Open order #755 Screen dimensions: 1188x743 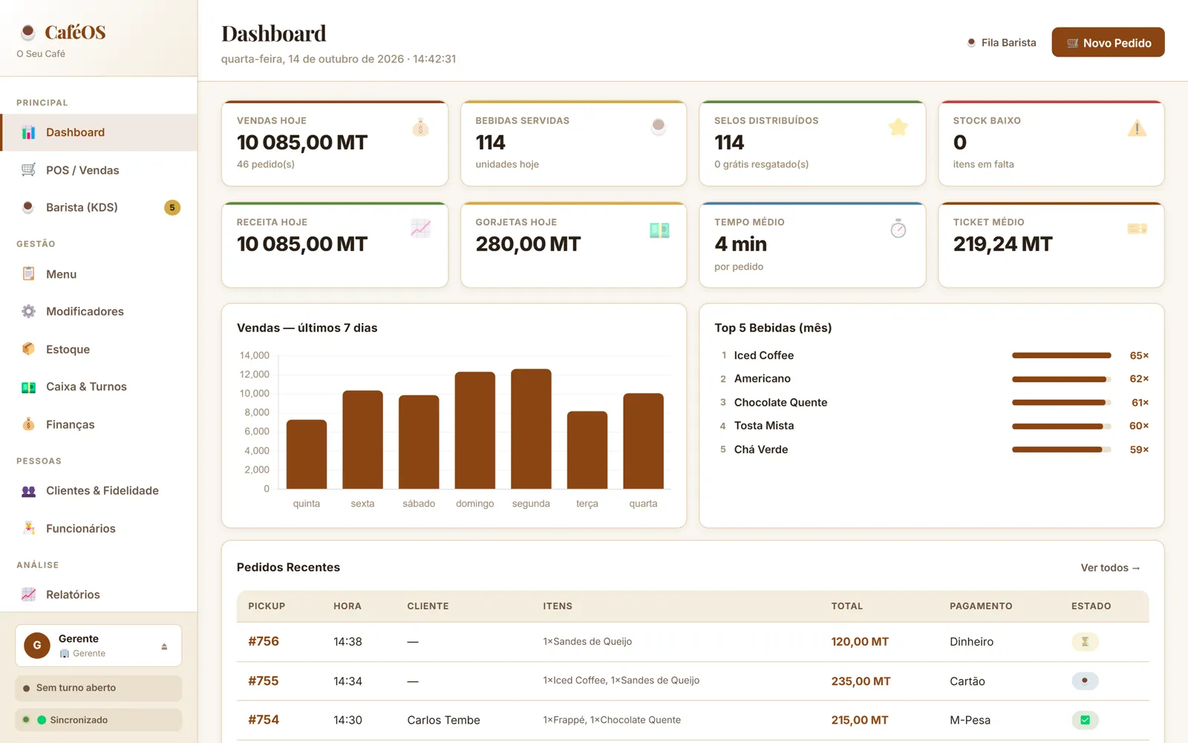tap(264, 681)
